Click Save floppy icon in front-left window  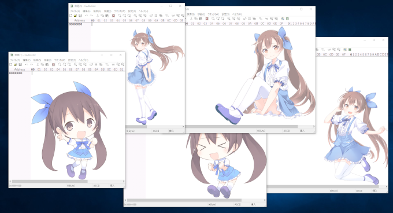coord(20,65)
